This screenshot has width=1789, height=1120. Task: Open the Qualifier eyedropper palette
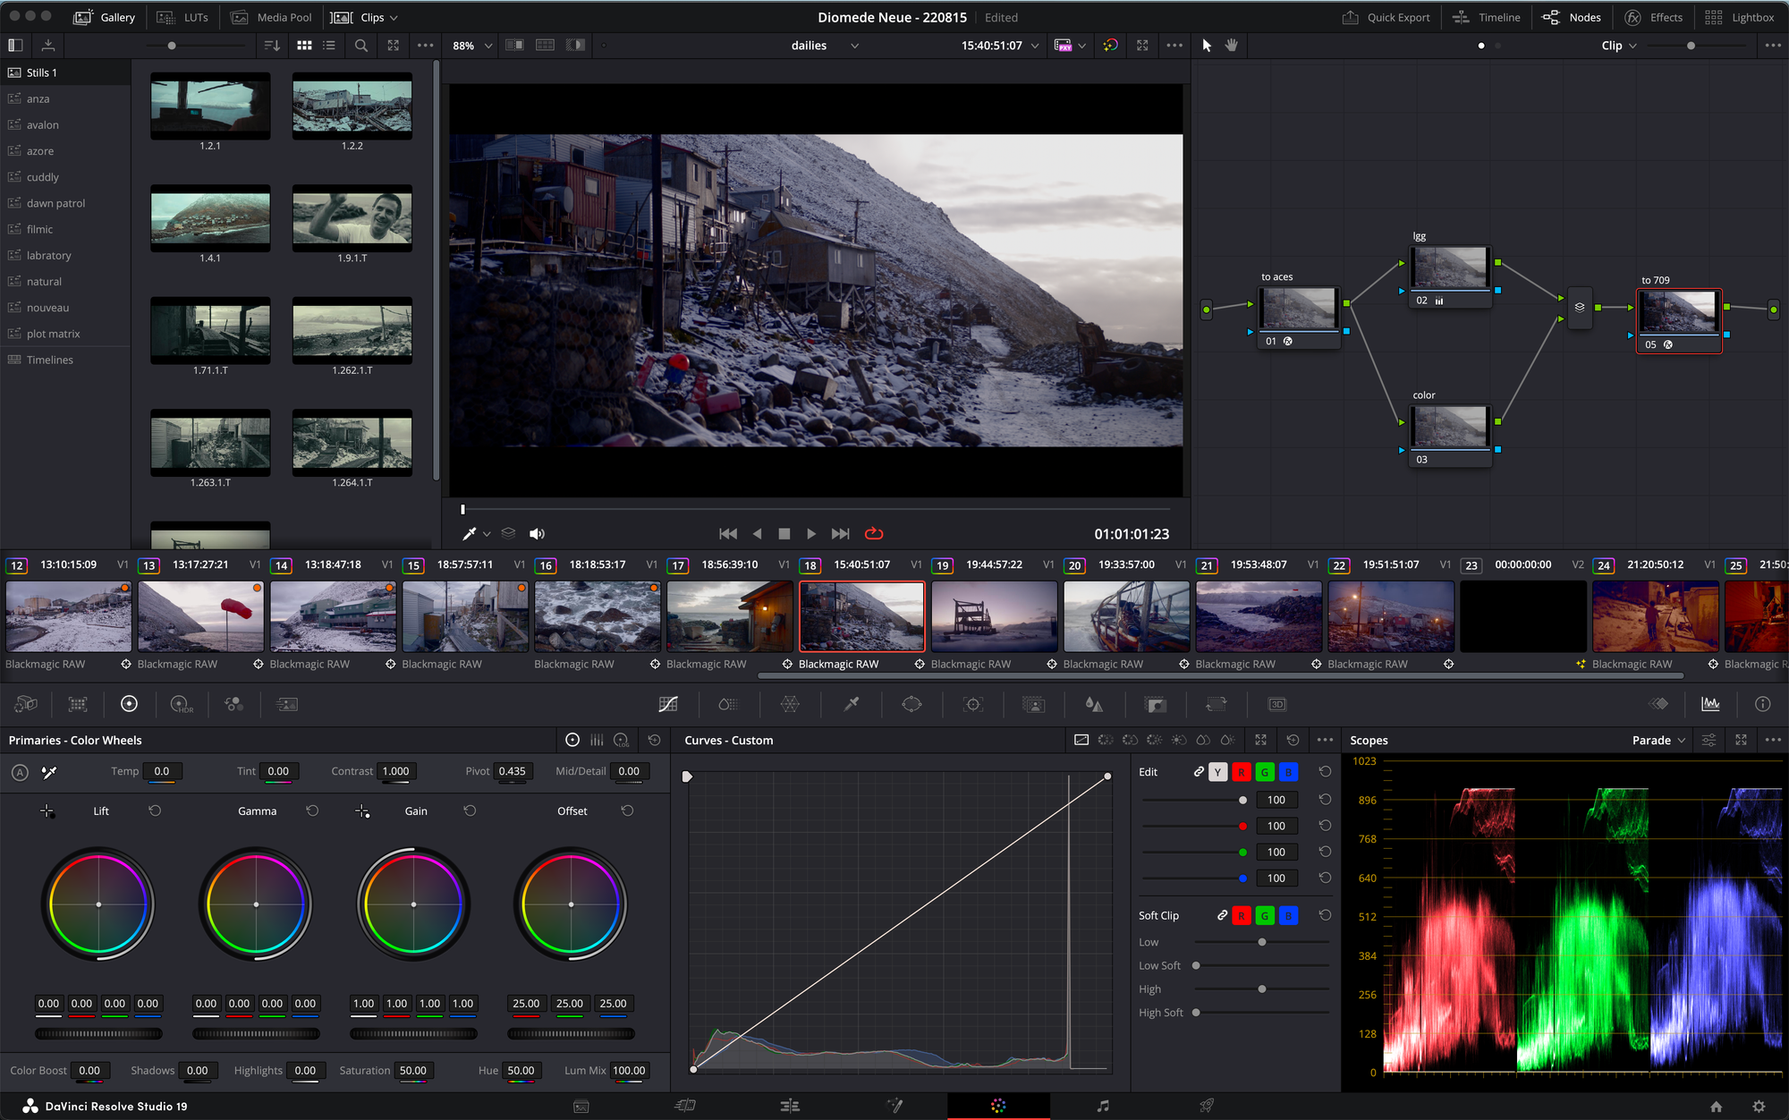(851, 705)
